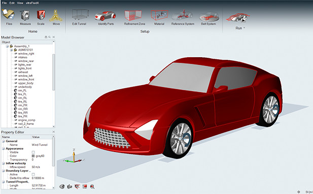This screenshot has height=194, width=313.
Task: Collapse the Inflow velocity property group
Action: point(3,163)
